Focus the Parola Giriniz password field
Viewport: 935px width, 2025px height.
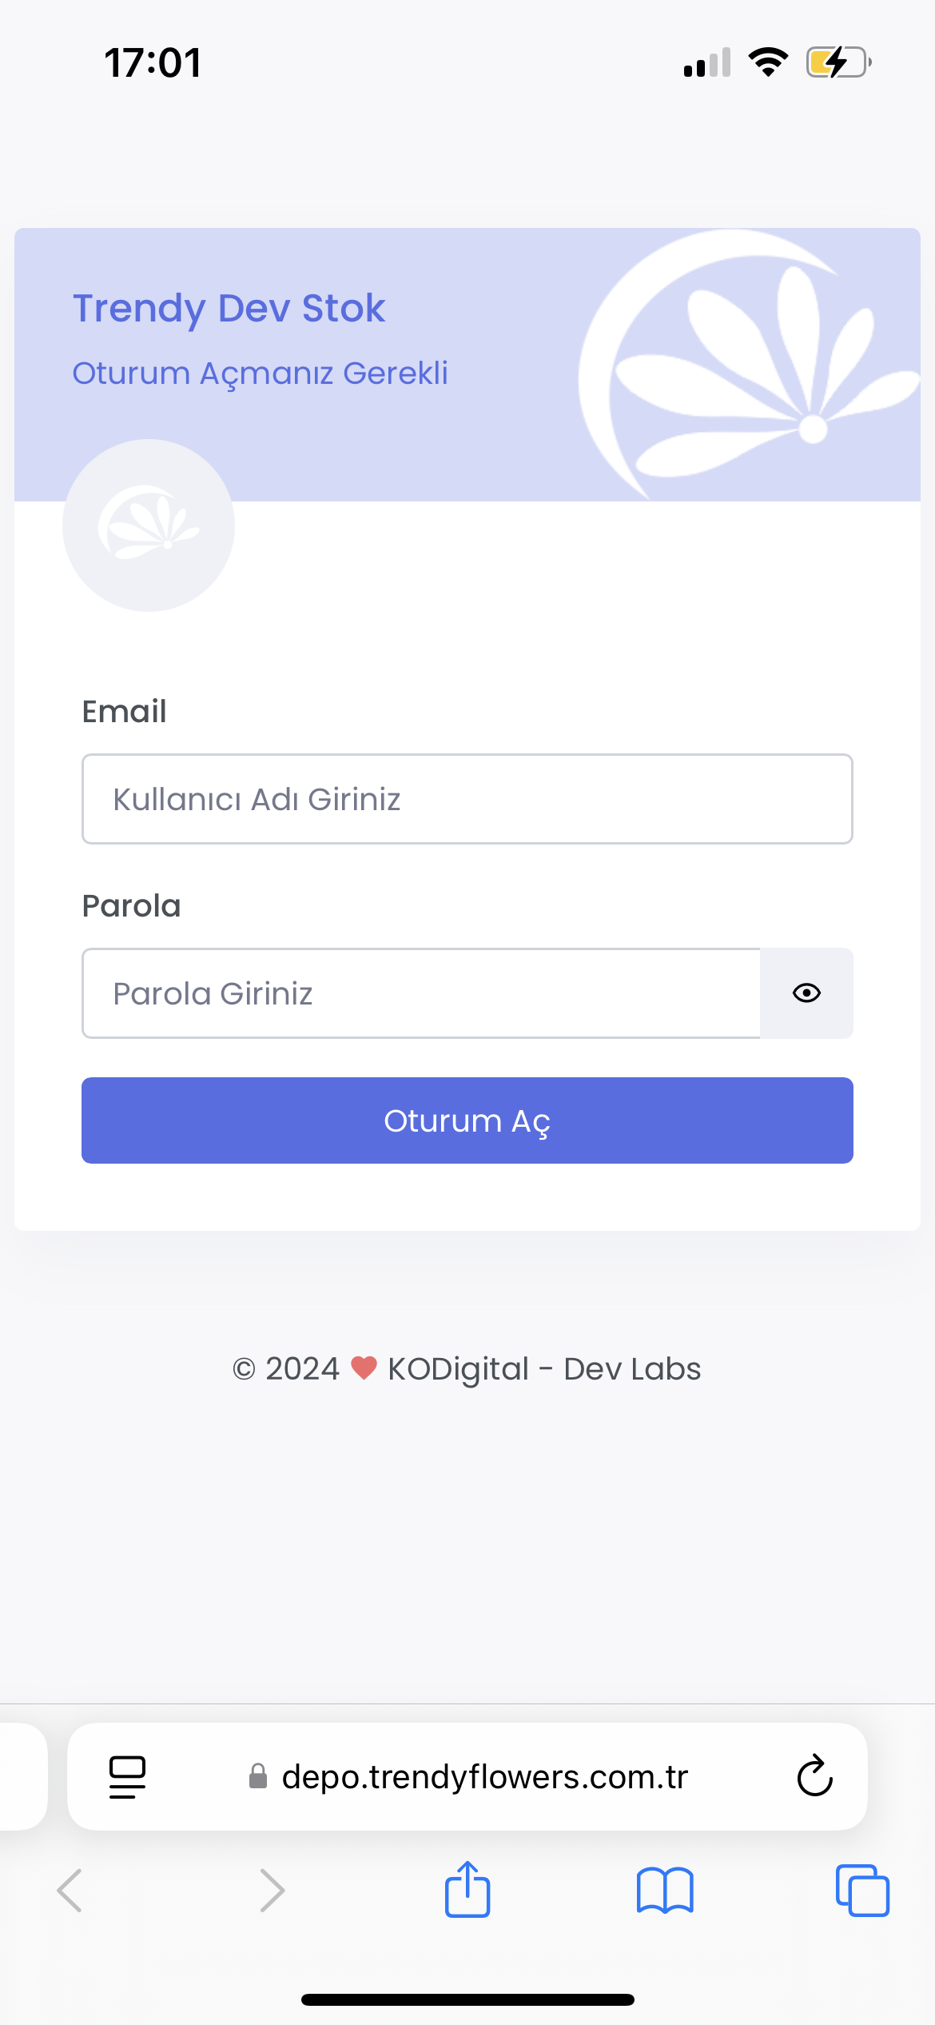421,993
